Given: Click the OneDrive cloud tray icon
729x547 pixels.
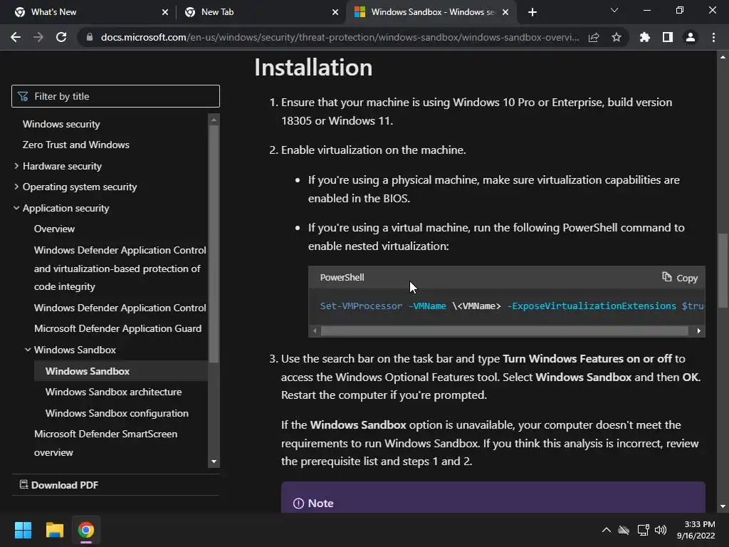Looking at the screenshot, I should click(x=624, y=530).
